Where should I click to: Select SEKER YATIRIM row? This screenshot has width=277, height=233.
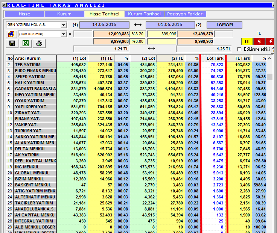tap(136, 77)
